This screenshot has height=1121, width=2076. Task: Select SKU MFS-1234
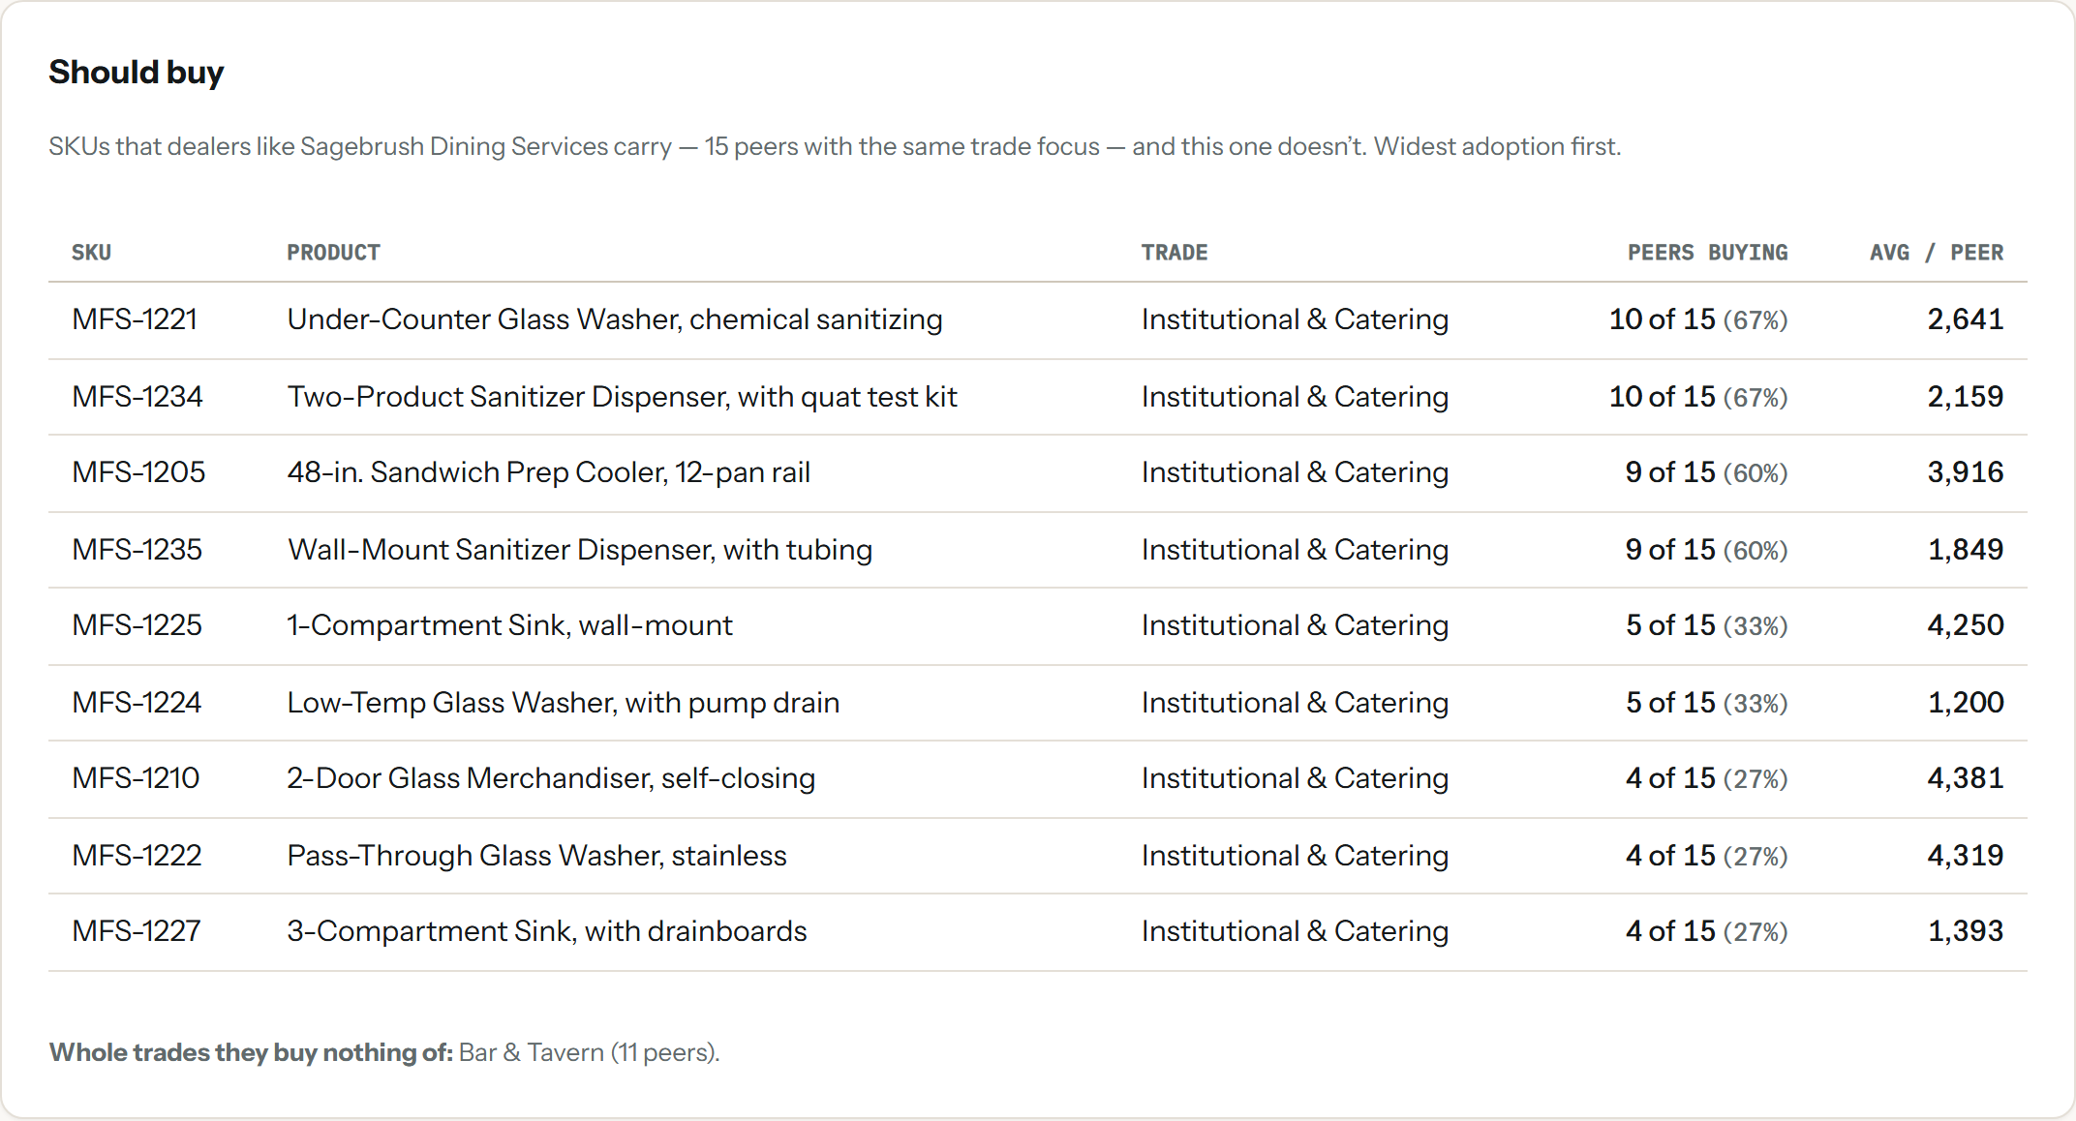137,397
